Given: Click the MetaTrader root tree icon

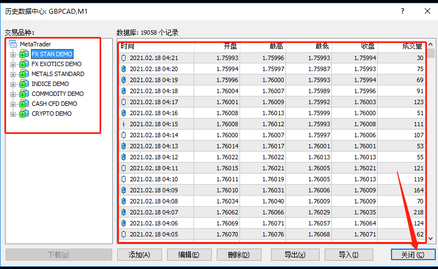Looking at the screenshot, I should [x=13, y=44].
